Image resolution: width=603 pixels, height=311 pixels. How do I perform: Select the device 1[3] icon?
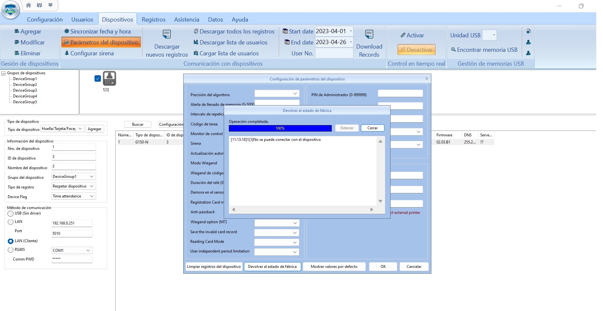pyautogui.click(x=109, y=78)
